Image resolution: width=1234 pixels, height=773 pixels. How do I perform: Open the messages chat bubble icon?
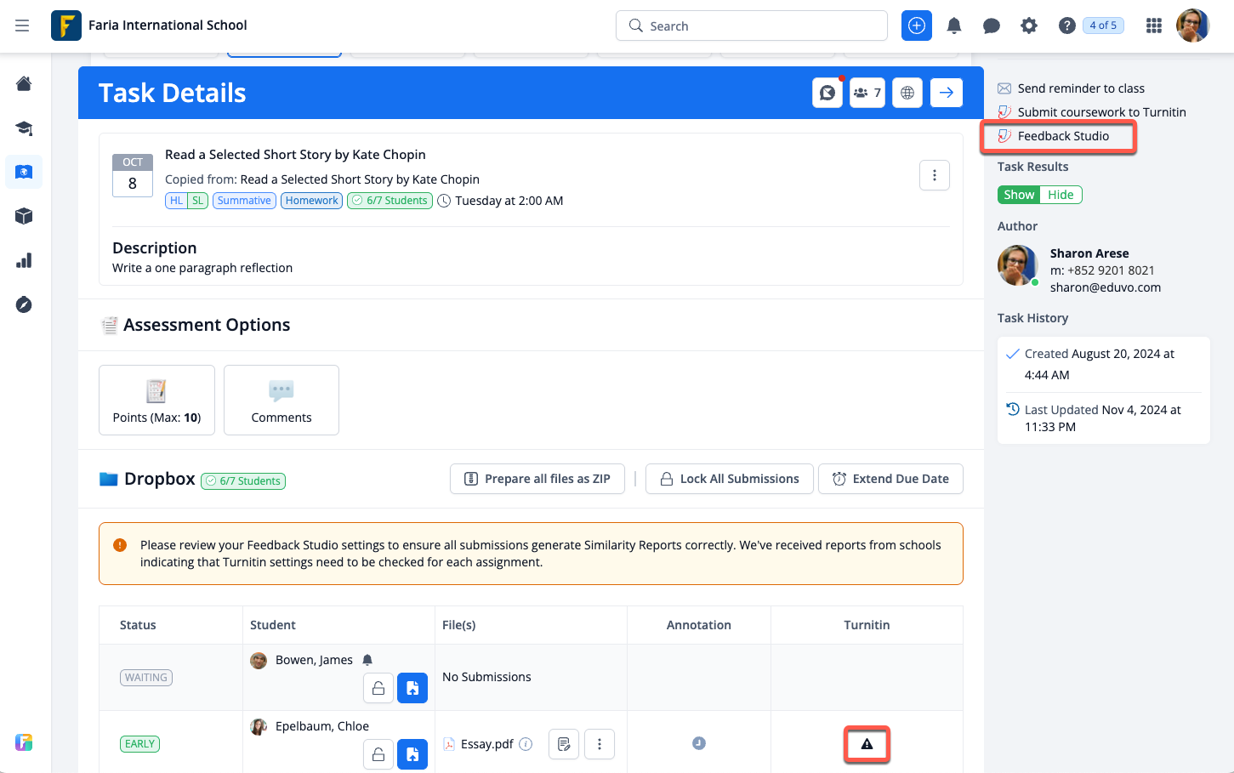[991, 26]
